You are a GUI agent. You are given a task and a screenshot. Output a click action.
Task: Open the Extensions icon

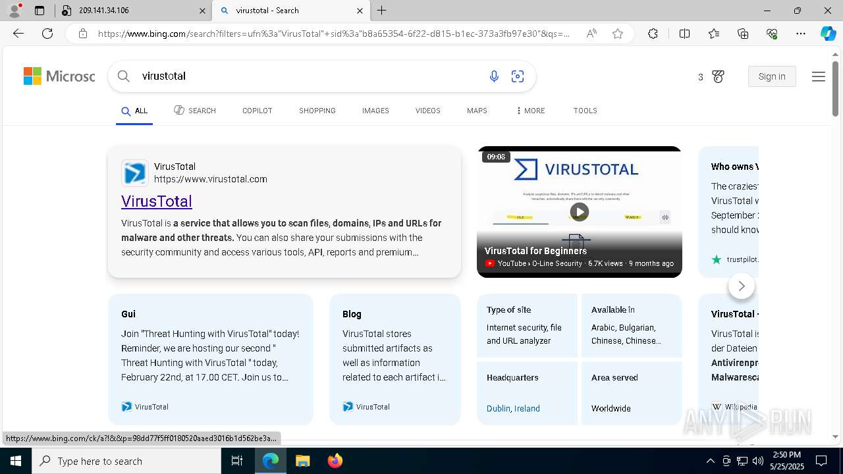[x=653, y=34]
